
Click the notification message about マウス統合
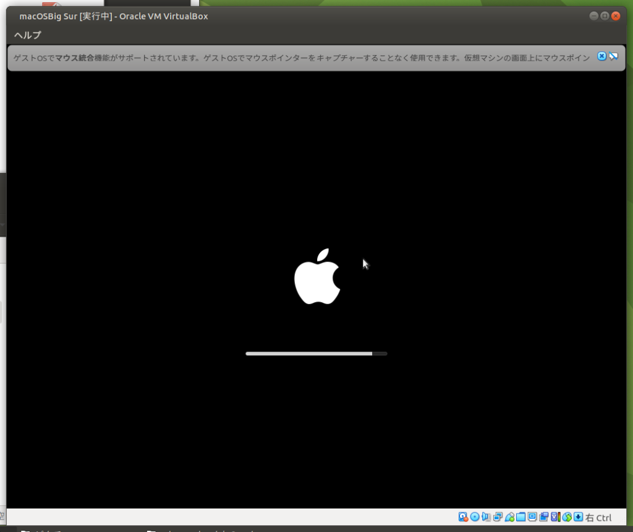(302, 57)
